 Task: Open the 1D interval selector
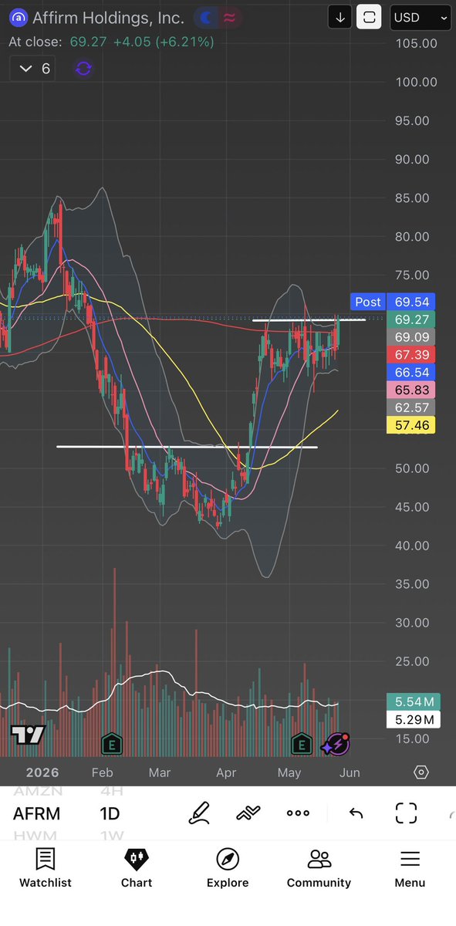tap(110, 813)
